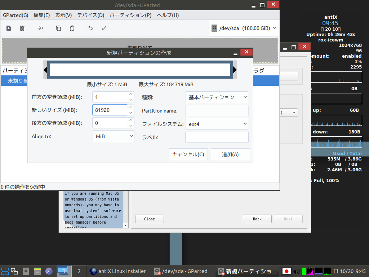Open the ヘルプ(H) menu
Viewport: 369px width, 277px height.
pos(168,15)
